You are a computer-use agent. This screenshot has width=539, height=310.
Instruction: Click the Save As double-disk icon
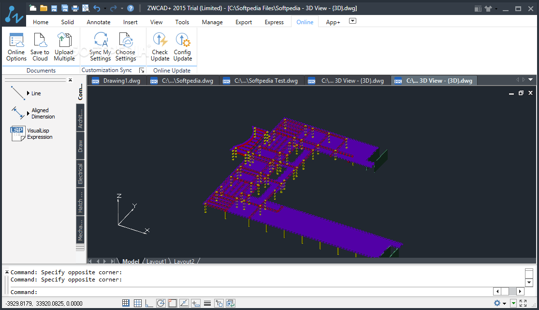point(65,8)
